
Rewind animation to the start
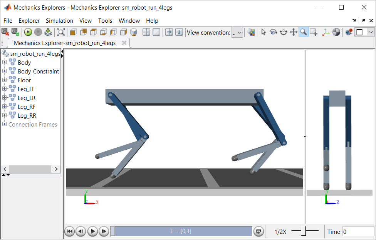[70, 232]
